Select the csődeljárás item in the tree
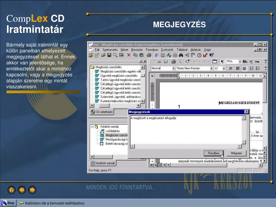The image size is (276, 207). (x=113, y=131)
